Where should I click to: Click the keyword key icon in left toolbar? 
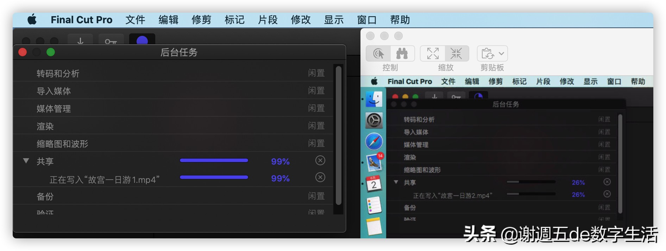click(x=111, y=40)
